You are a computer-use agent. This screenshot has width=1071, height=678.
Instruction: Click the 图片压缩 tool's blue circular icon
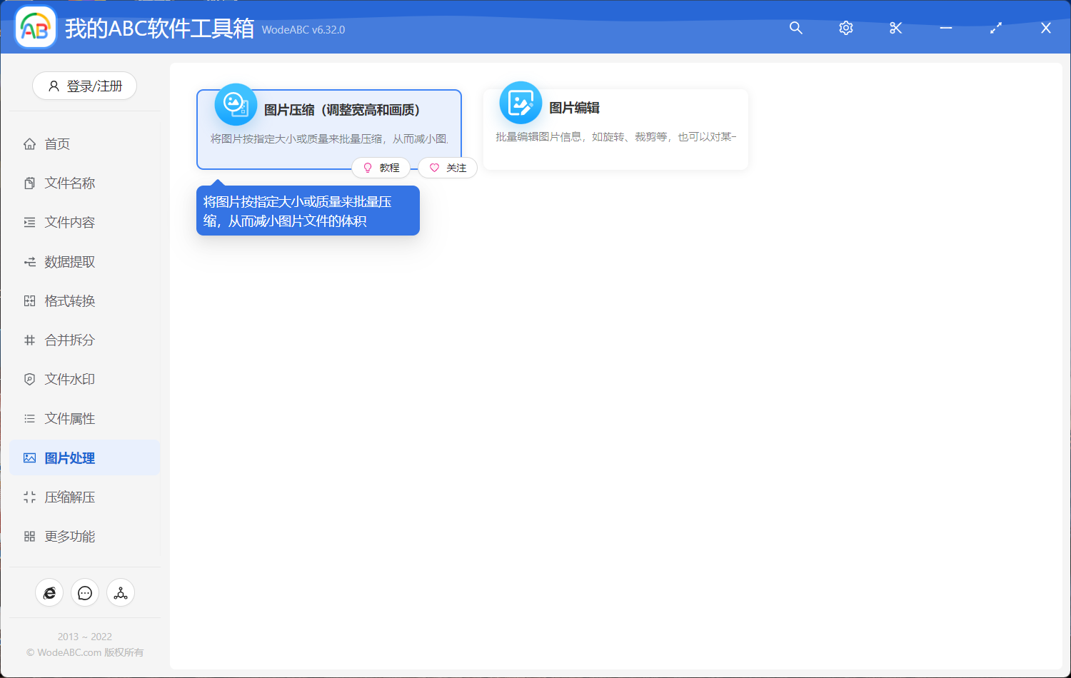click(x=236, y=103)
